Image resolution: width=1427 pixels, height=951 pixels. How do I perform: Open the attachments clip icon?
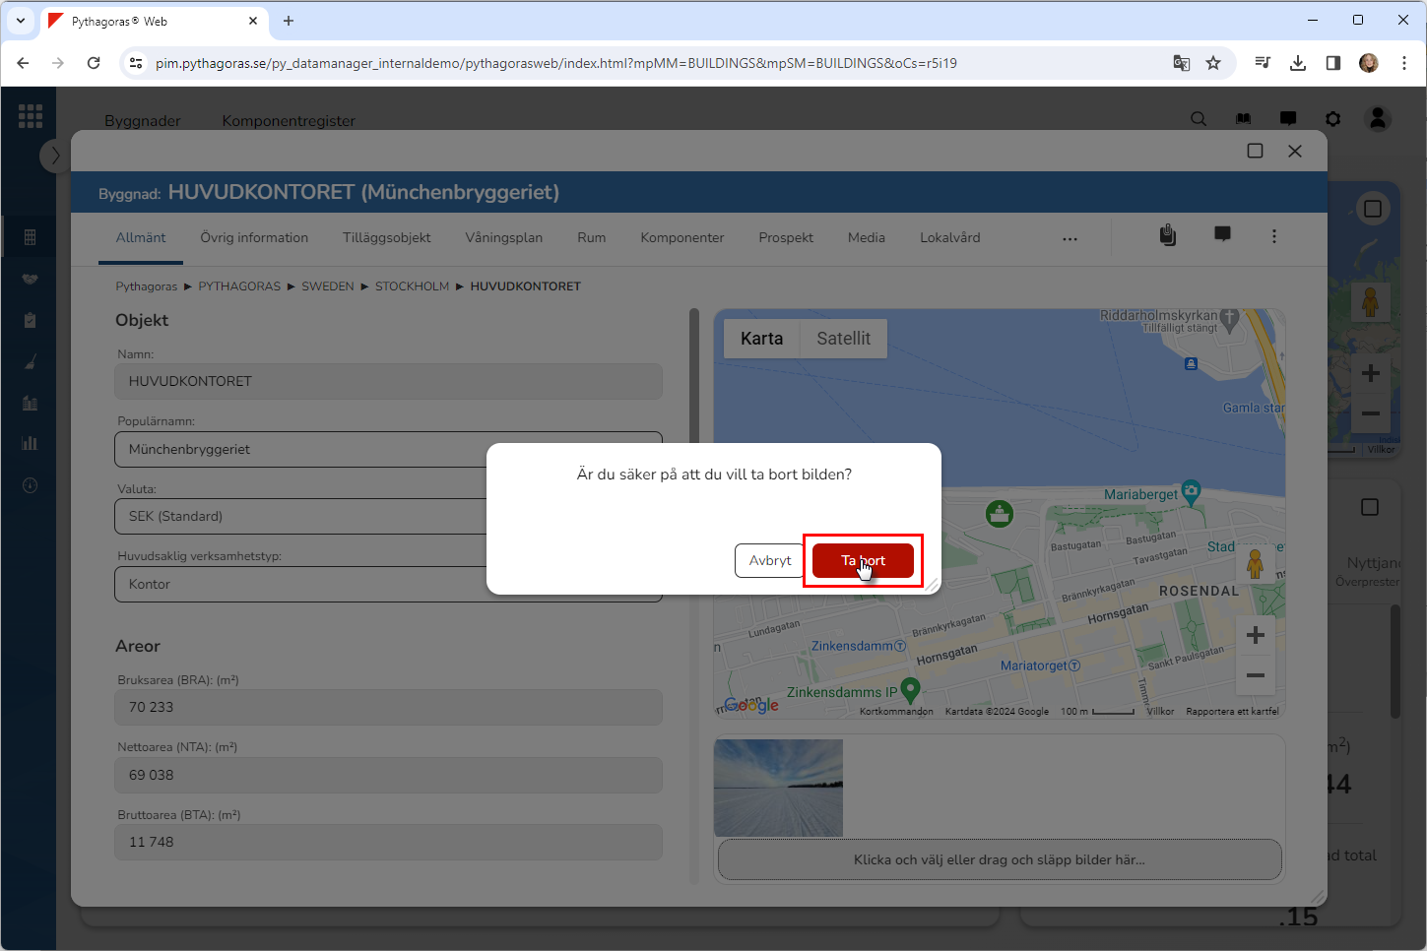[1167, 235]
